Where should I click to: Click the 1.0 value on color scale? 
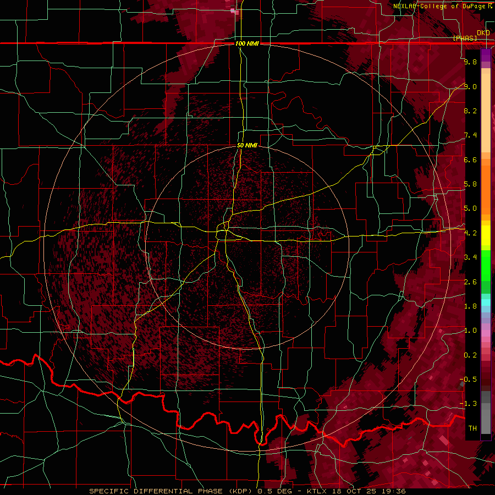point(470,331)
